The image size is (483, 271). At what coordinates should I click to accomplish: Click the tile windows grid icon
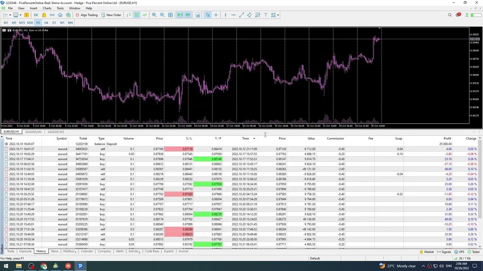pos(171,15)
